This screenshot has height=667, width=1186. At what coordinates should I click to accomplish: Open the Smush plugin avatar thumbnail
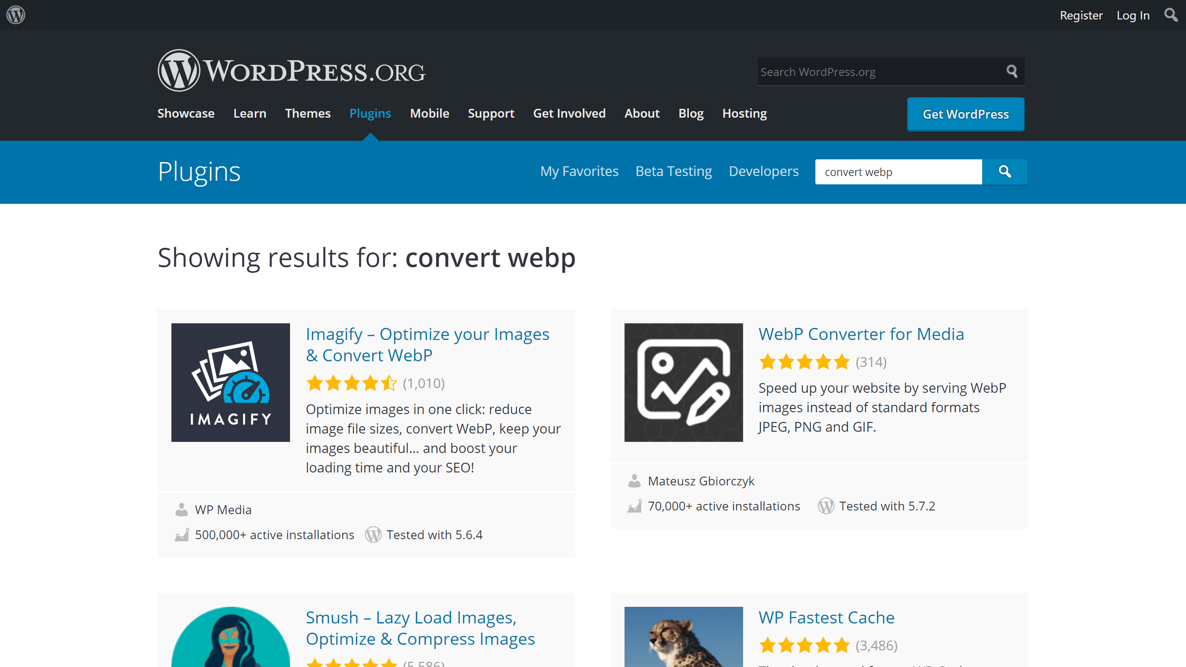click(x=231, y=637)
